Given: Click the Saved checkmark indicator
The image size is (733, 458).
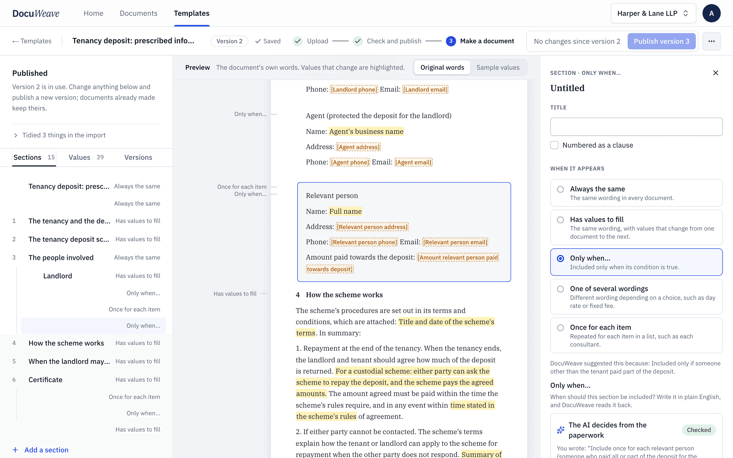Looking at the screenshot, I should (x=268, y=41).
